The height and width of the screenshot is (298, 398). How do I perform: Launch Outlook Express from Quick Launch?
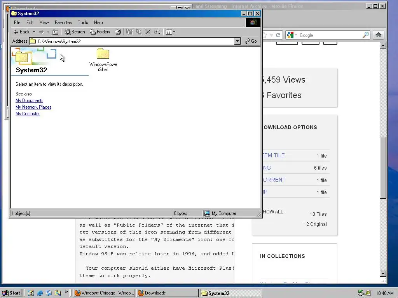point(49,293)
